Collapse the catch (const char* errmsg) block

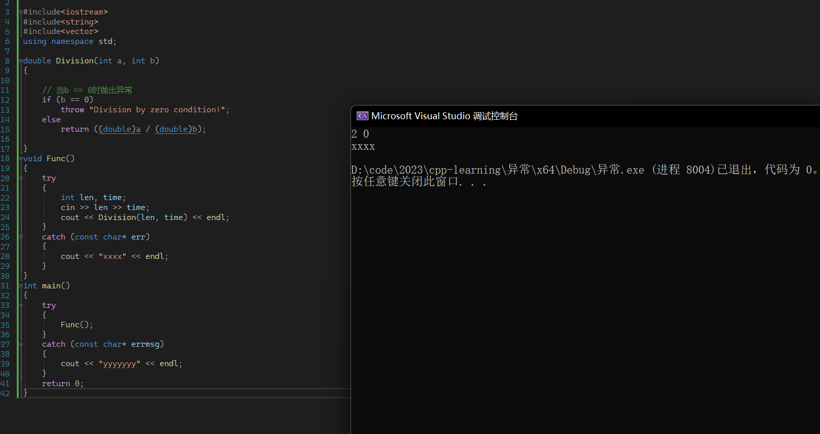[x=21, y=344]
